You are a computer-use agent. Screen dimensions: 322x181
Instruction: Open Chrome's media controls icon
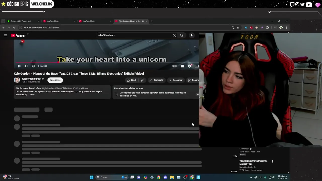click(x=275, y=28)
